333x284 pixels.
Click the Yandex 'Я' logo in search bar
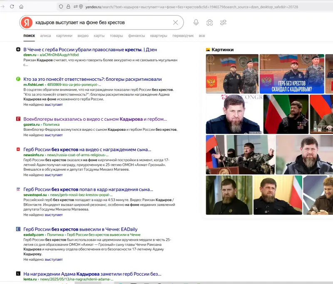[x=27, y=22]
